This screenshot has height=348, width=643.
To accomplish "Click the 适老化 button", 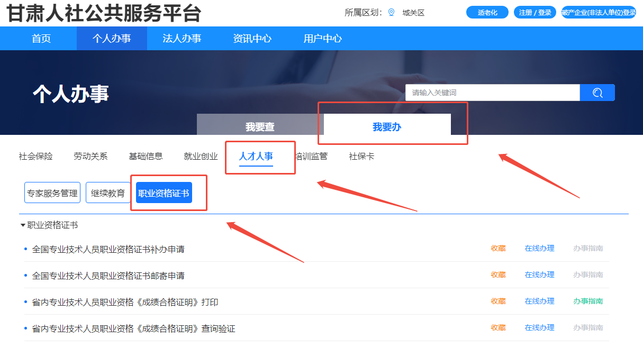I will coord(487,13).
